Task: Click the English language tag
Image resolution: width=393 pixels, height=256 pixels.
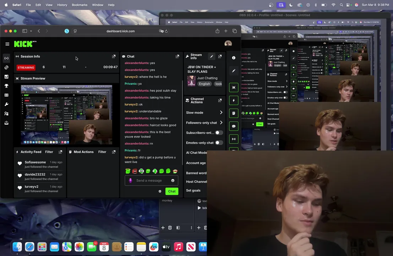Action: point(204,84)
